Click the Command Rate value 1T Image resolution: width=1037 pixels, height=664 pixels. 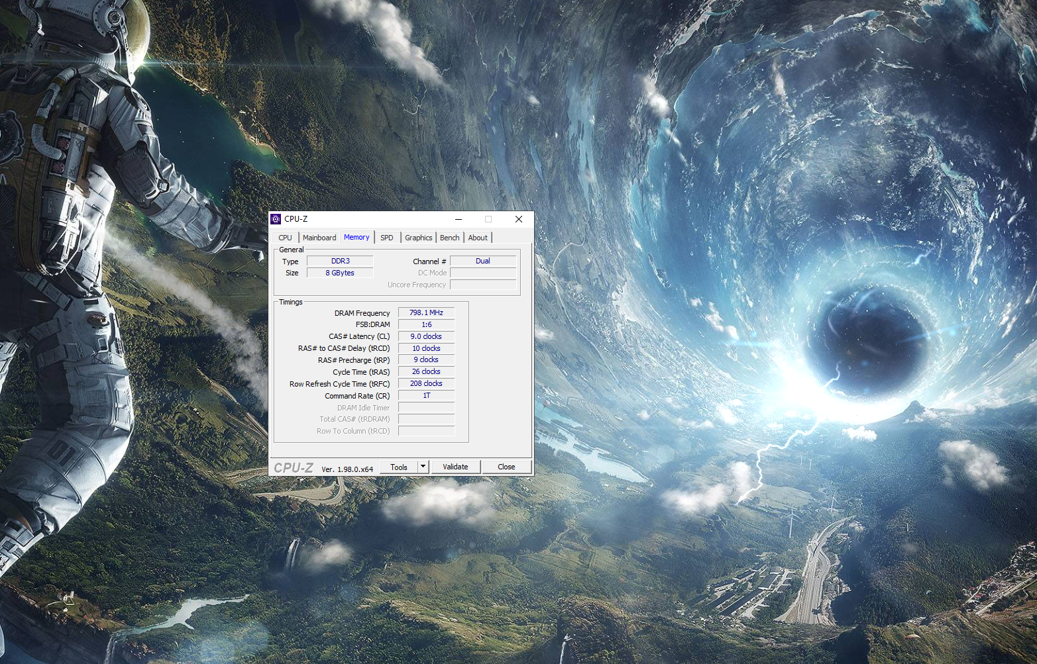(426, 395)
